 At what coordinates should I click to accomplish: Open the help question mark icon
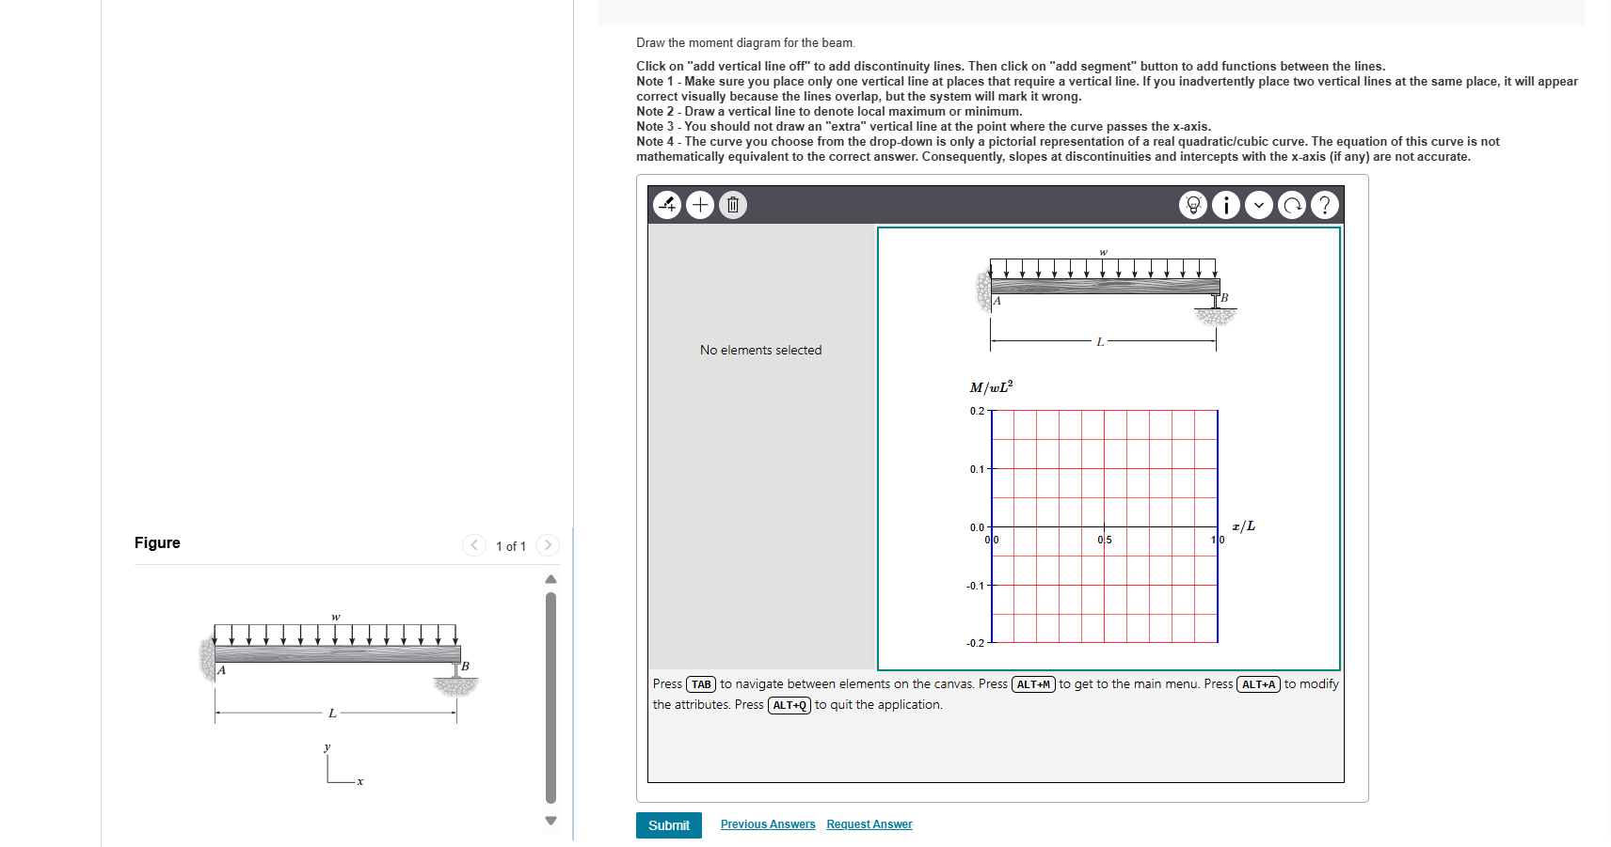[1325, 205]
